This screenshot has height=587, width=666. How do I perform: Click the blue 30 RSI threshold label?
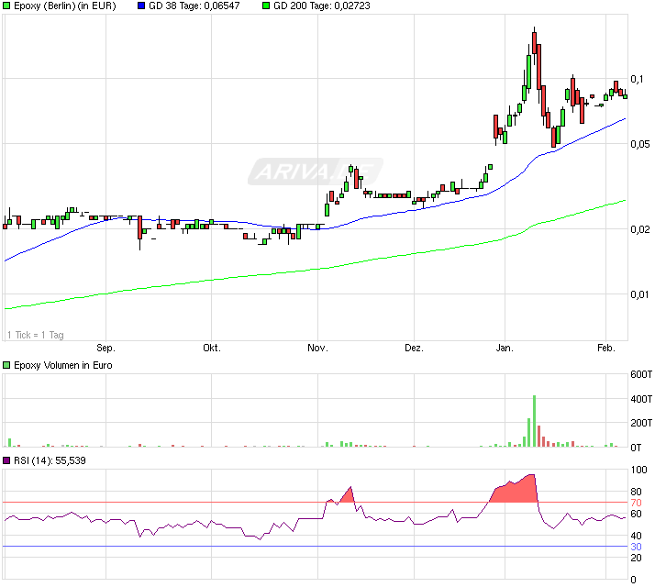(x=636, y=547)
